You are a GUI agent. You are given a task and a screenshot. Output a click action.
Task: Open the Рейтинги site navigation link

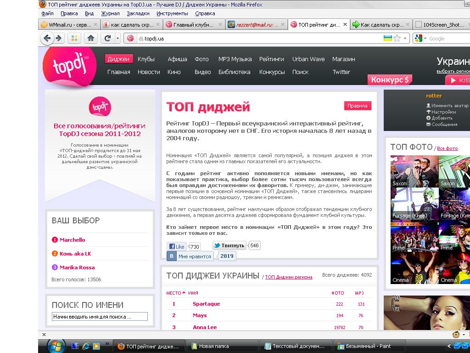coord(272,59)
